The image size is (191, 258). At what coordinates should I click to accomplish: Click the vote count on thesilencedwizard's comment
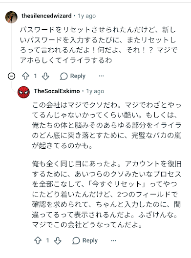(x=35, y=76)
